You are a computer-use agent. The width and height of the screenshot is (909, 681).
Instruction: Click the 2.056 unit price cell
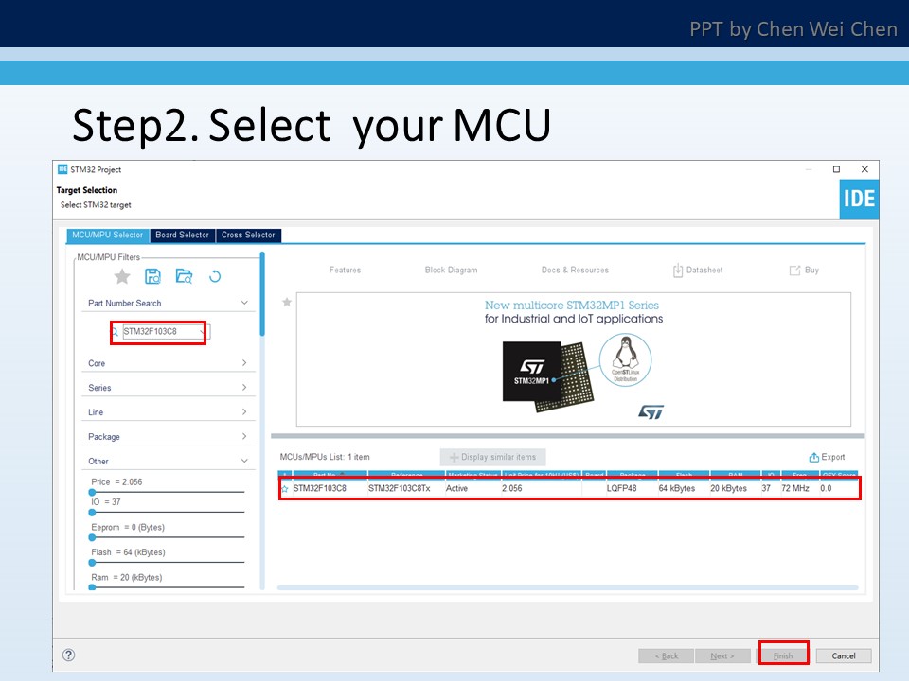[512, 488]
